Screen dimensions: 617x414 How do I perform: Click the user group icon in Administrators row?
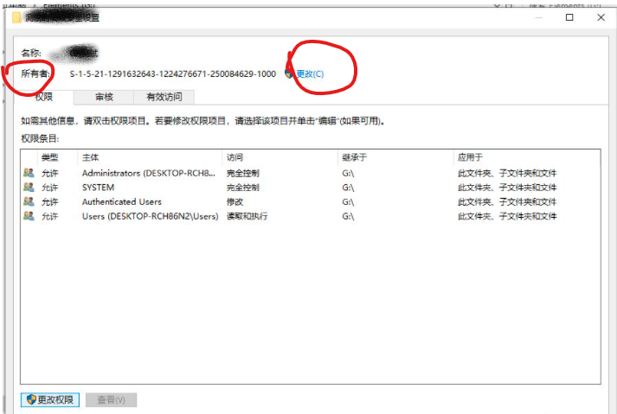[x=29, y=173]
